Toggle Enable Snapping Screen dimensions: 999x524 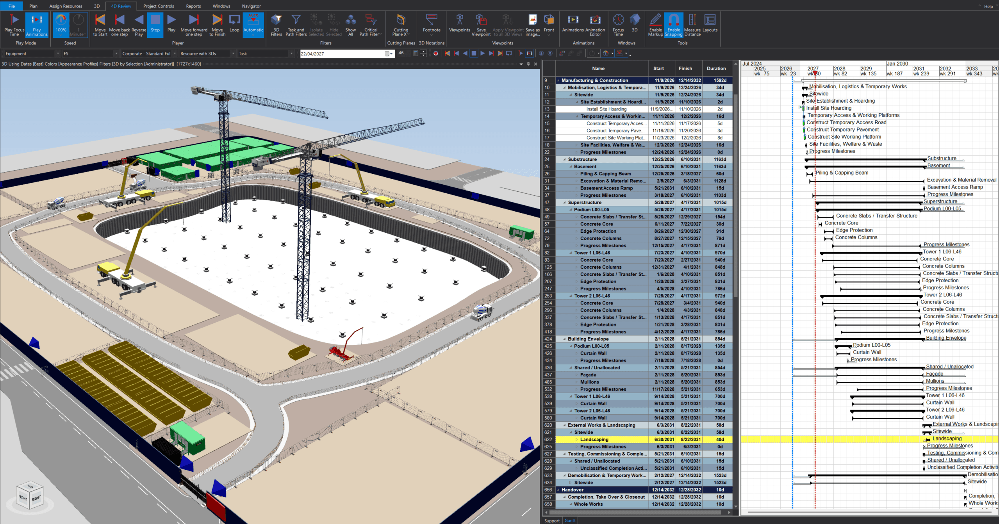(674, 25)
